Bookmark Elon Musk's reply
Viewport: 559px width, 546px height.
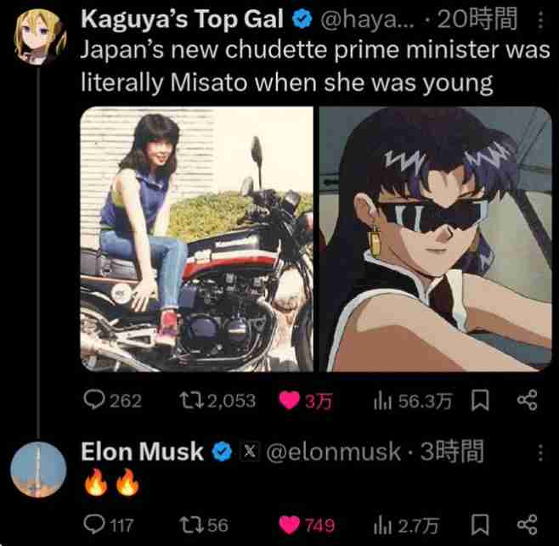pos(479,525)
